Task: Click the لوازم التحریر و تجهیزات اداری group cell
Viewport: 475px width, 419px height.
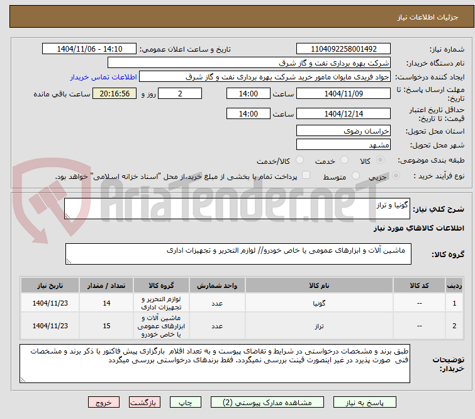Action: [161, 303]
